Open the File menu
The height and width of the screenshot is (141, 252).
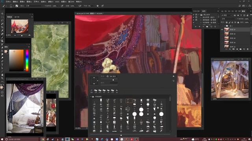(8, 2)
